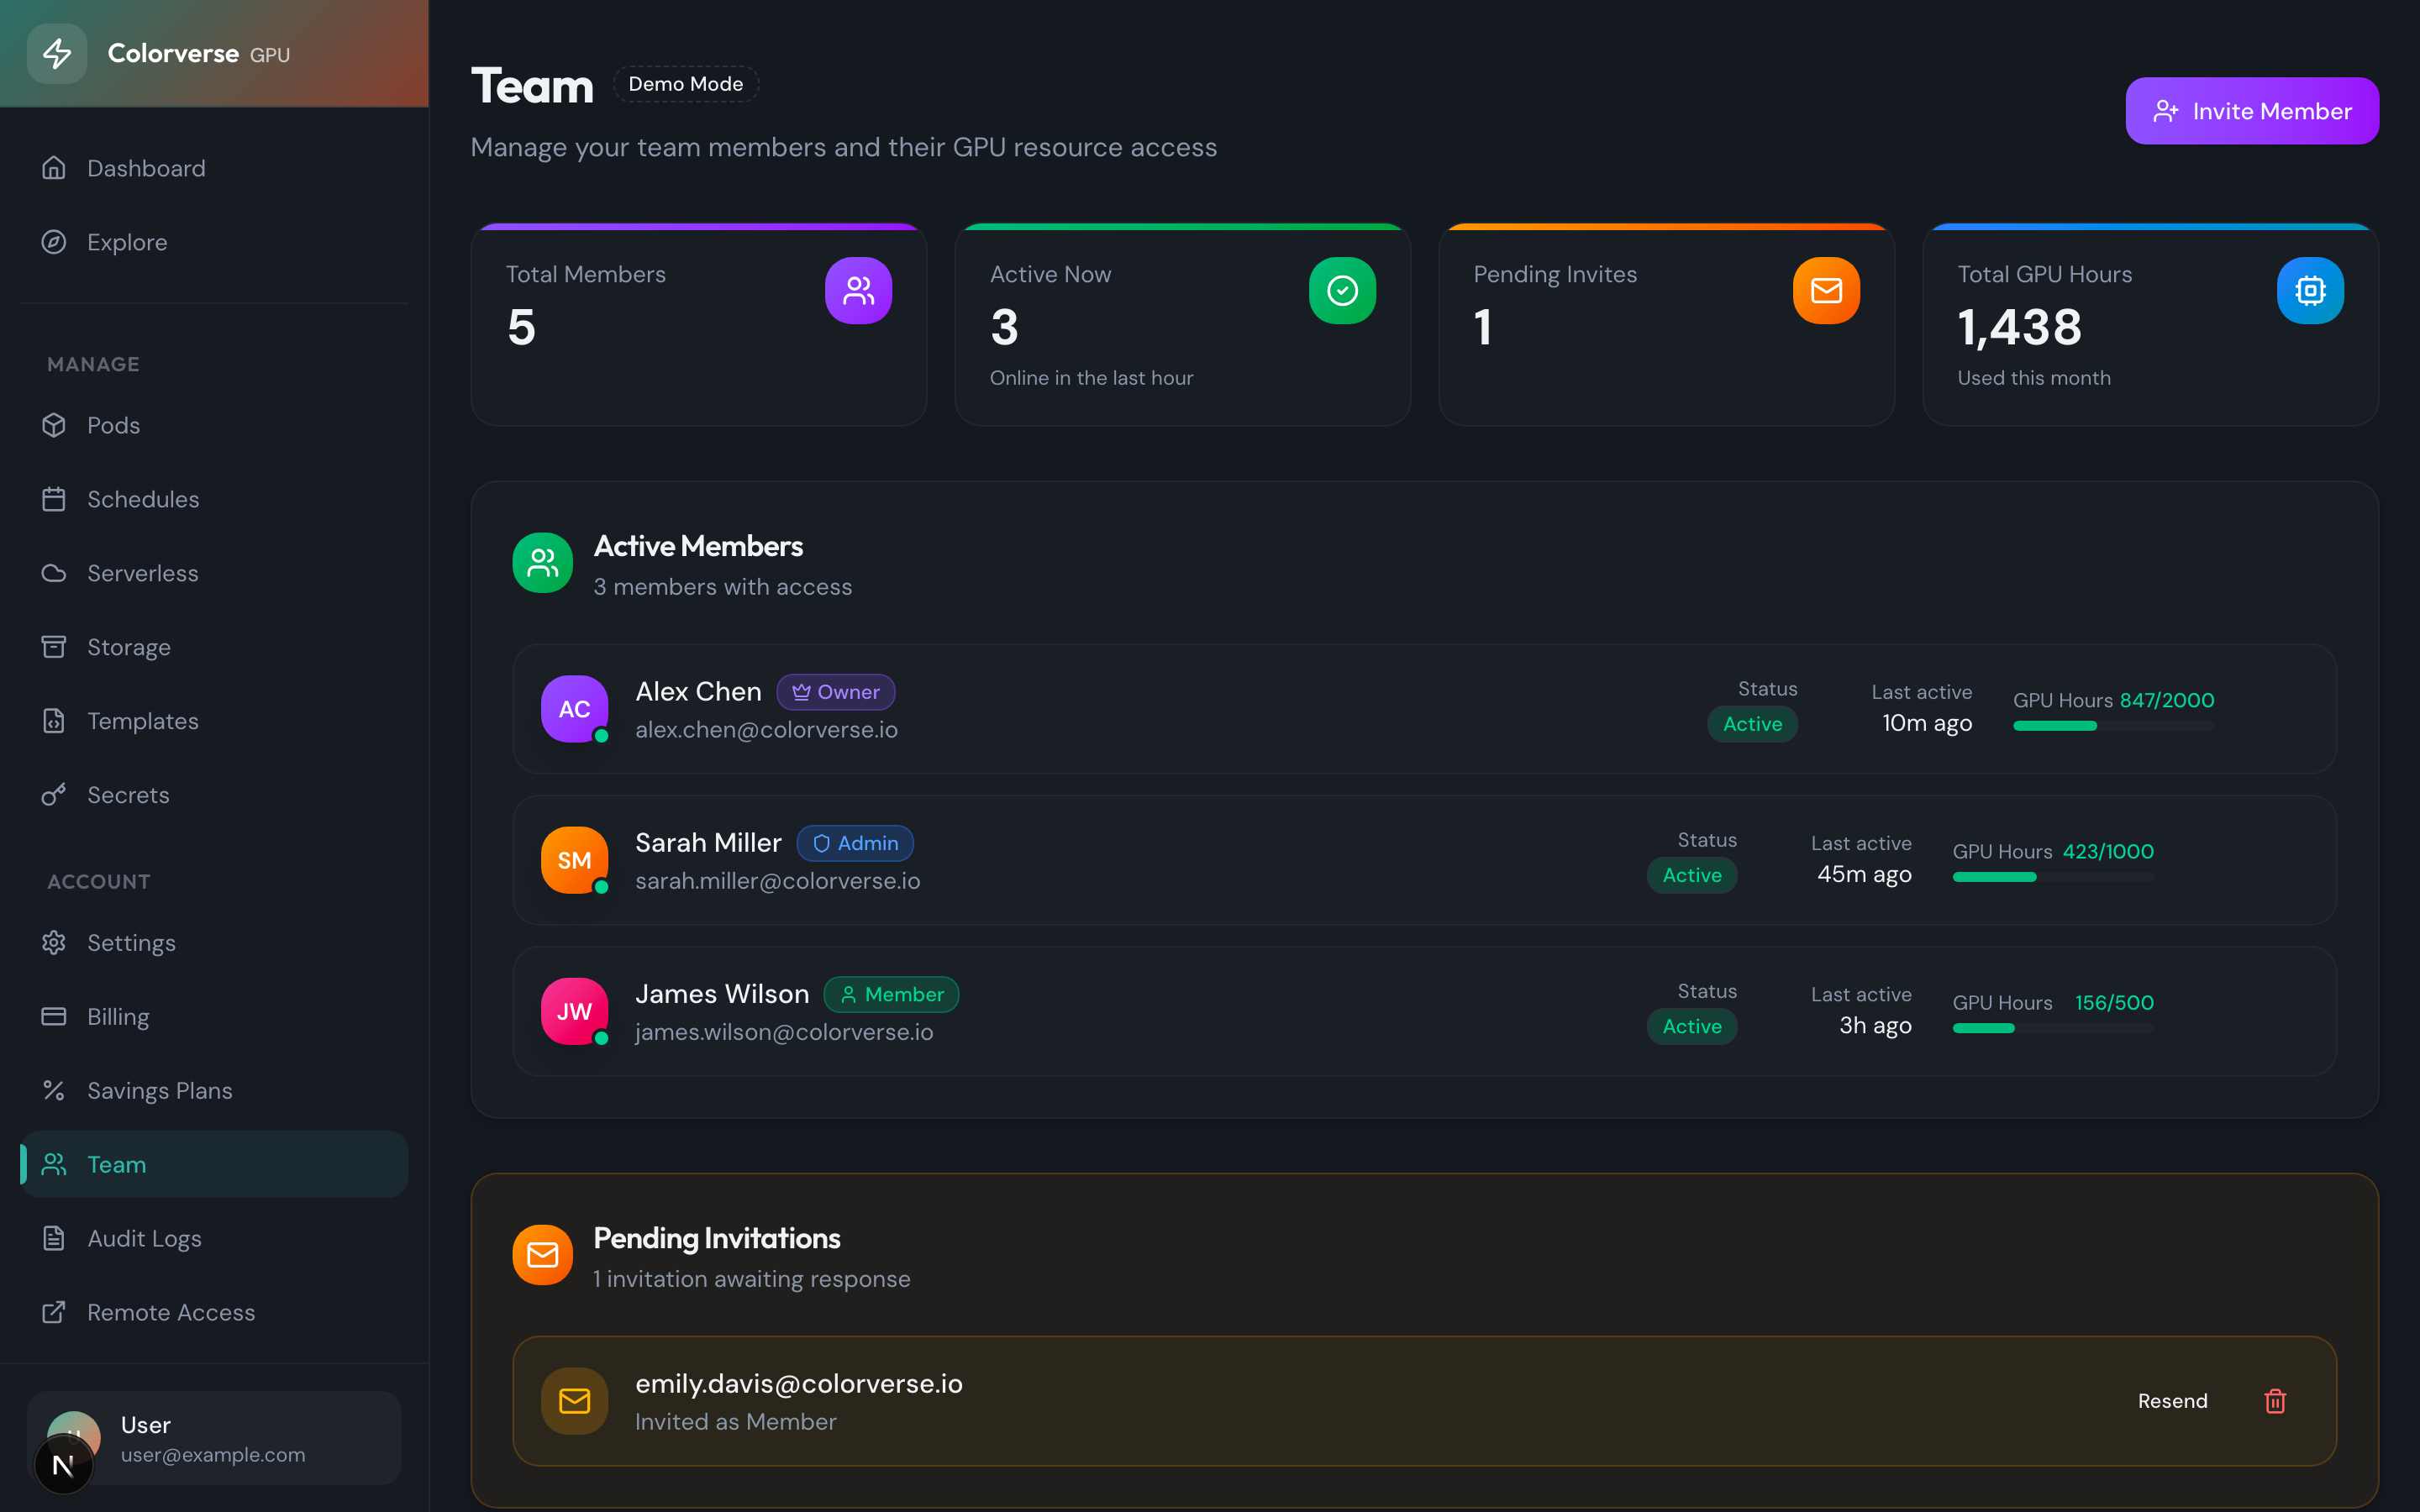The width and height of the screenshot is (2420, 1512).
Task: Resend the invitation to emily.davis
Action: click(2172, 1400)
